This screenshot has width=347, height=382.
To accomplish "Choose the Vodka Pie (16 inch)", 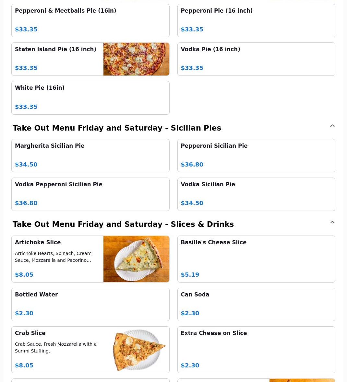I will point(256,59).
